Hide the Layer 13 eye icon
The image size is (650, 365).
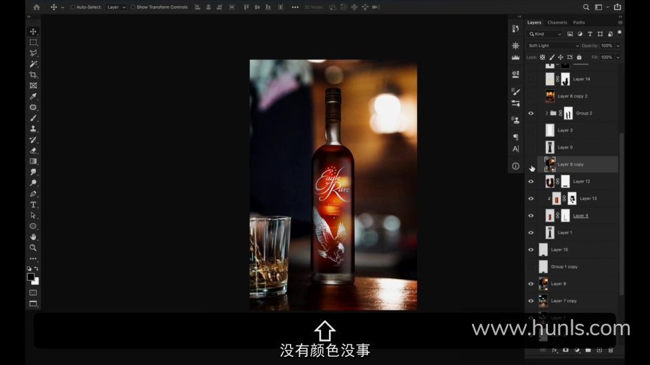click(x=531, y=199)
